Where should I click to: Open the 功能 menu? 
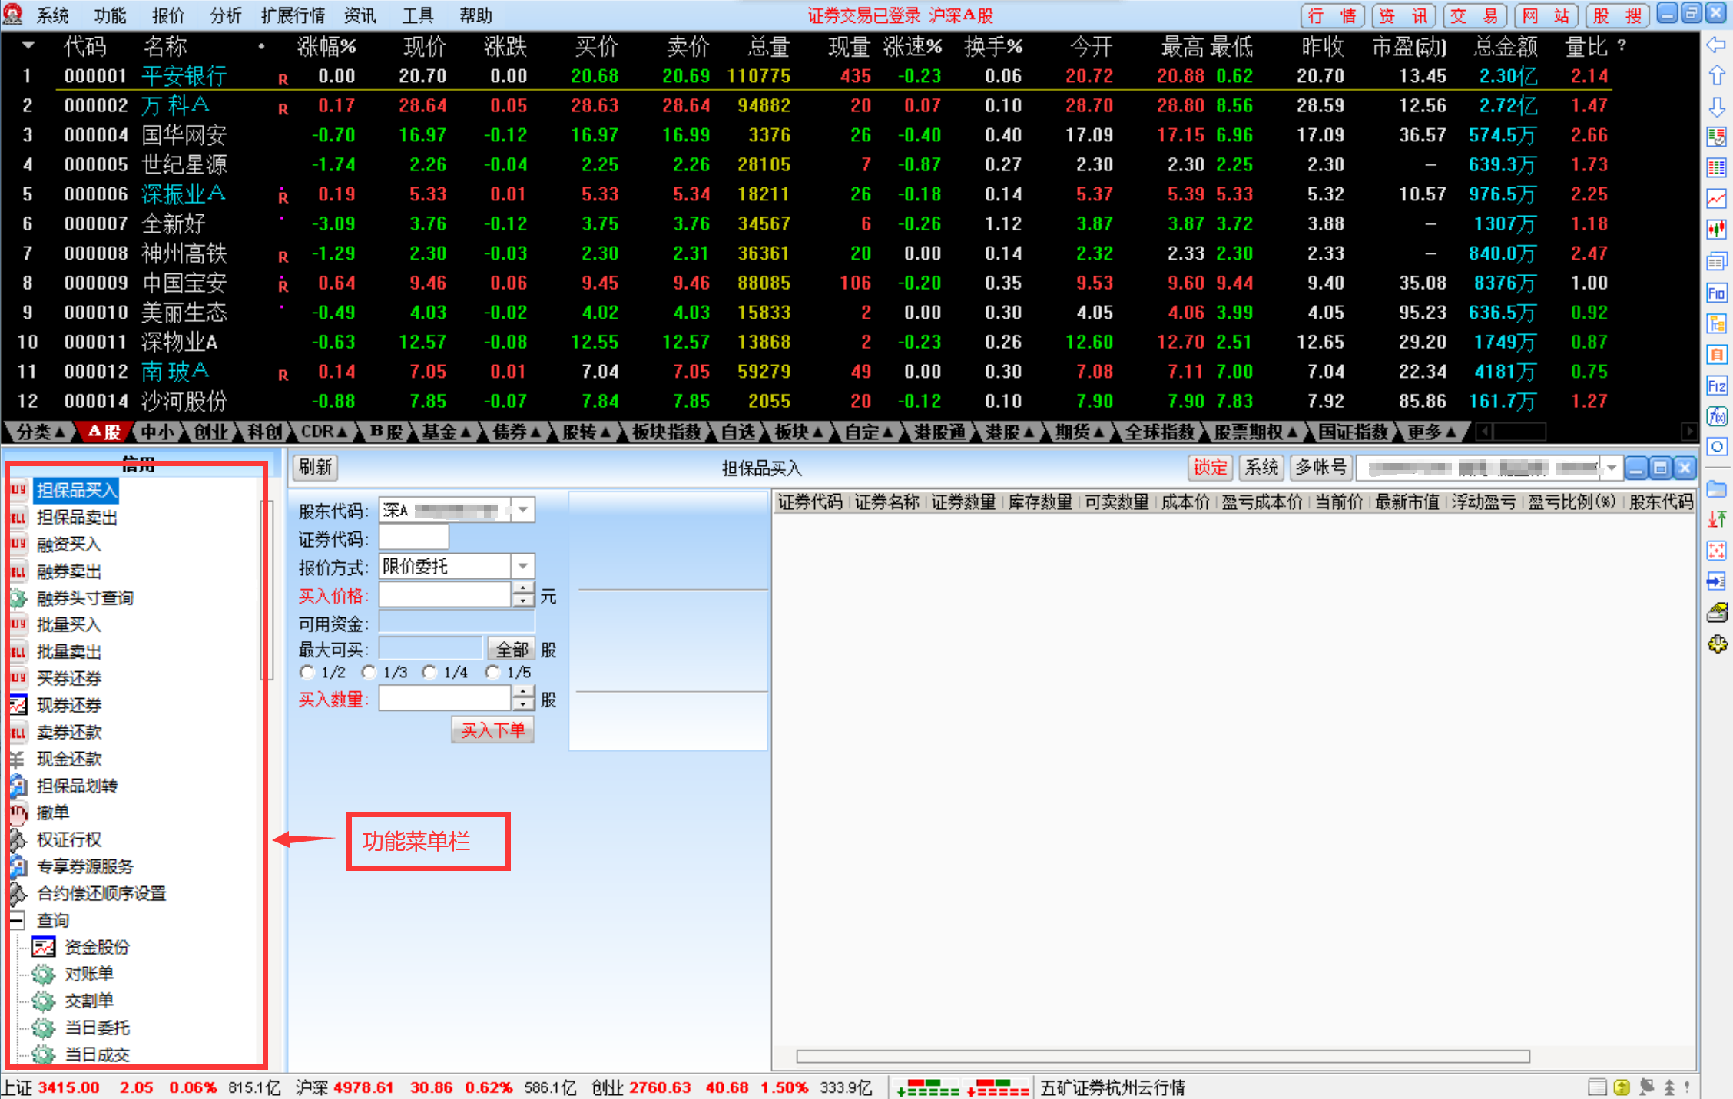click(111, 15)
